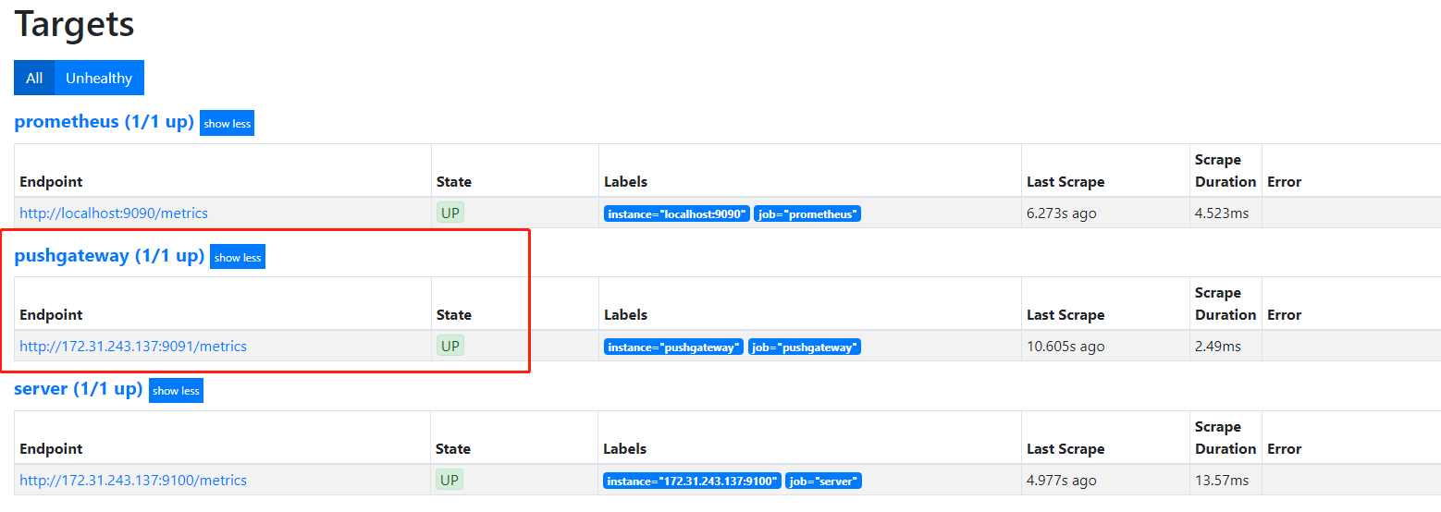Image resolution: width=1441 pixels, height=512 pixels.
Task: Click UP state badge in server 9100 row
Action: pyautogui.click(x=450, y=480)
